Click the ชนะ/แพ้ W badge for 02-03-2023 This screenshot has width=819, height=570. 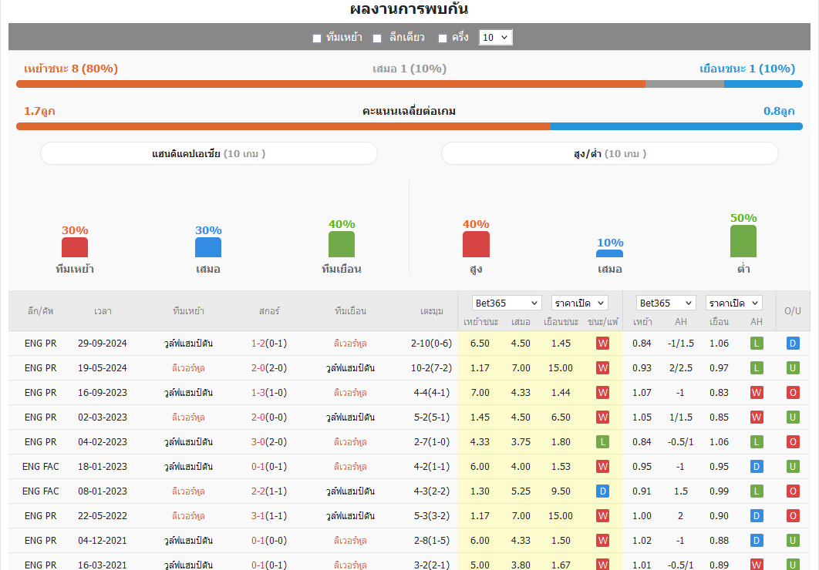pyautogui.click(x=603, y=417)
